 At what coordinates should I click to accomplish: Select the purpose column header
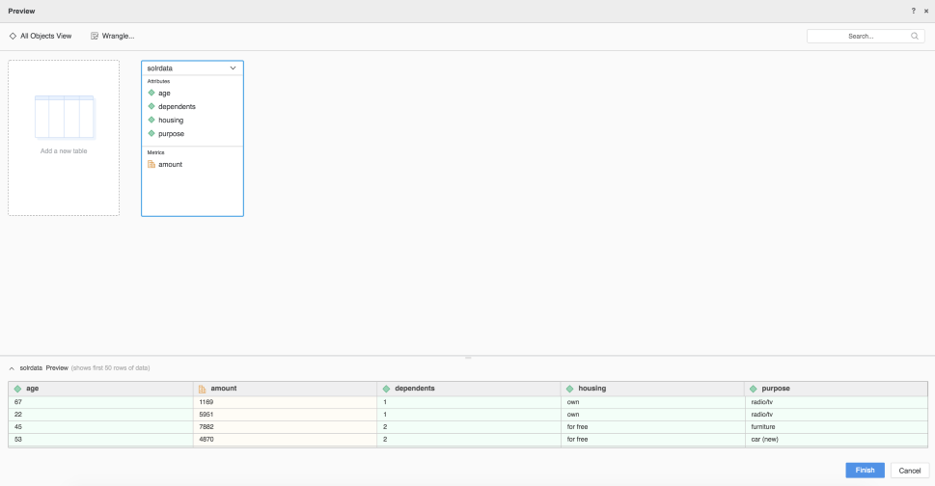point(775,389)
